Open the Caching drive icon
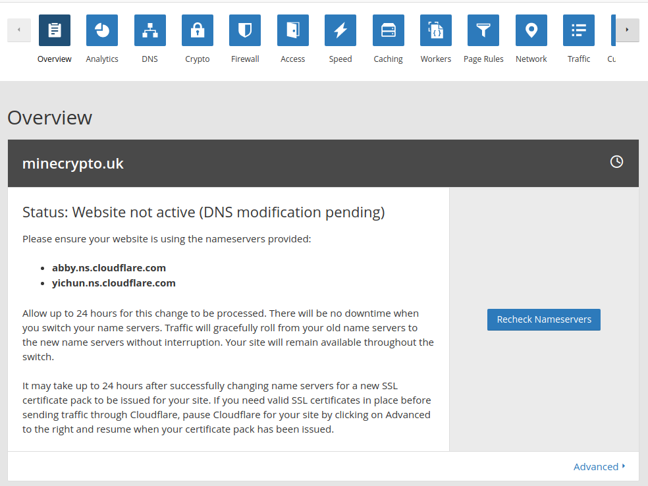Screen dimensions: 648x486 [389, 30]
